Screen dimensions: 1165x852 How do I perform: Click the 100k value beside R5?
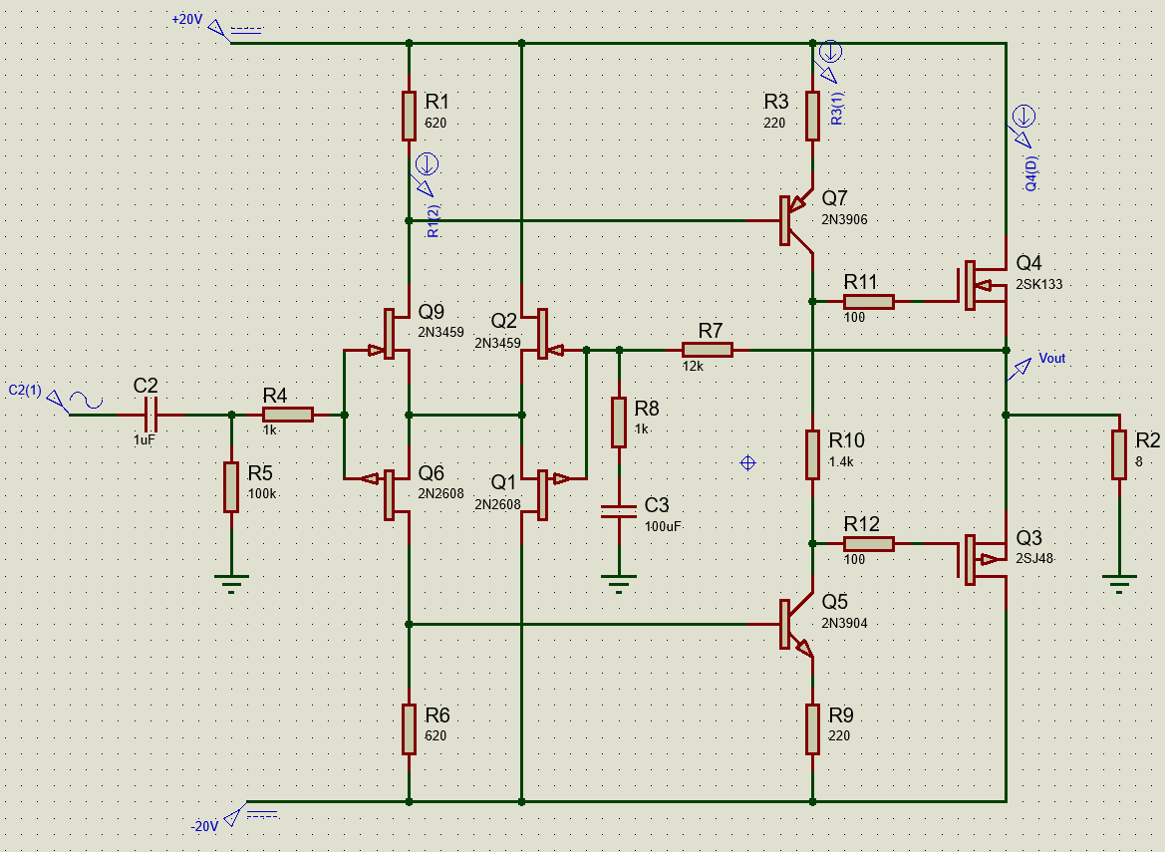tap(261, 494)
